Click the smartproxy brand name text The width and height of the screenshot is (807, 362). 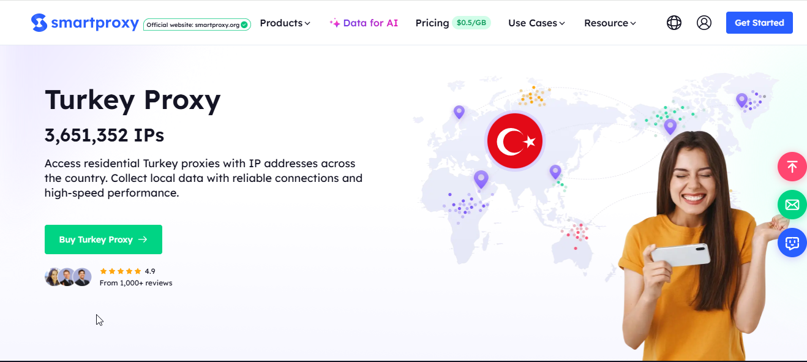coord(95,23)
